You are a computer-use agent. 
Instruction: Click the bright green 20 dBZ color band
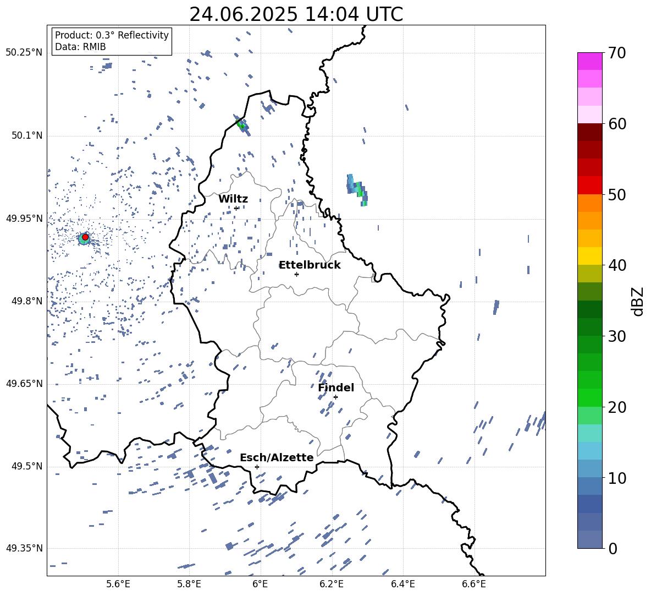coord(590,397)
